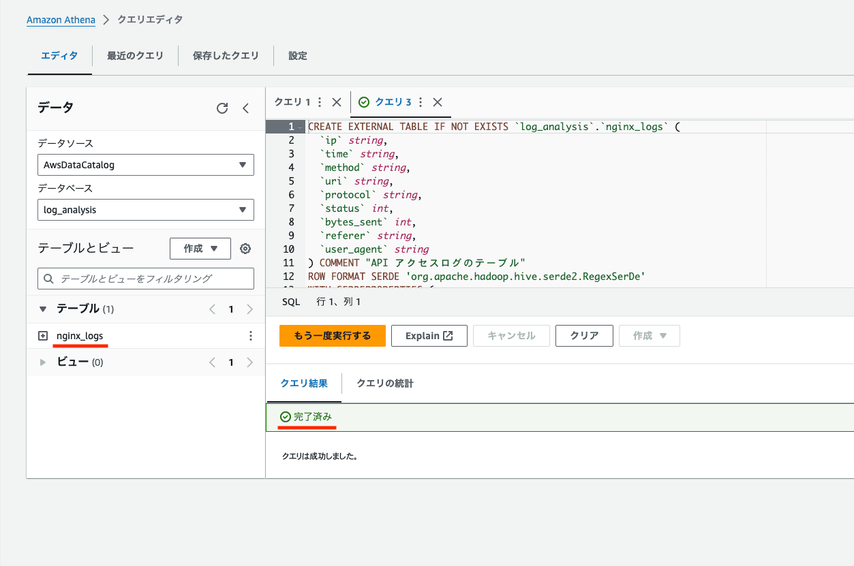Click the Explain button
The width and height of the screenshot is (854, 566).
(x=429, y=336)
